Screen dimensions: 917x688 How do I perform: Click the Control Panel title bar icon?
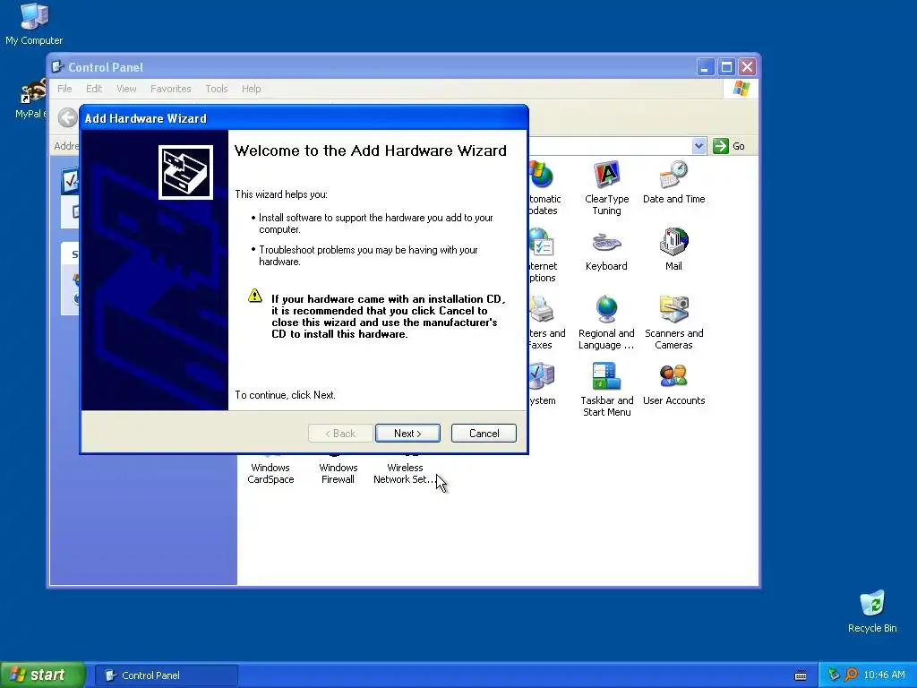pyautogui.click(x=57, y=66)
